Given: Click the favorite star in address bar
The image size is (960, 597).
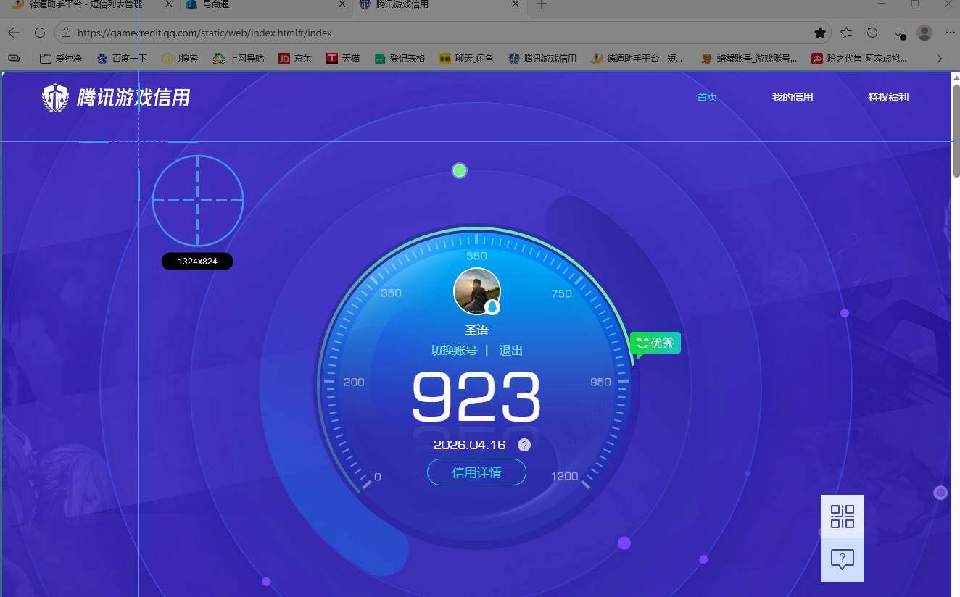Looking at the screenshot, I should coord(820,33).
